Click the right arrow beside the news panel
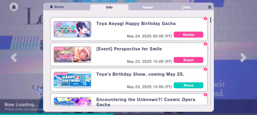Screen dimensions: 257x115 (x=243, y=57)
